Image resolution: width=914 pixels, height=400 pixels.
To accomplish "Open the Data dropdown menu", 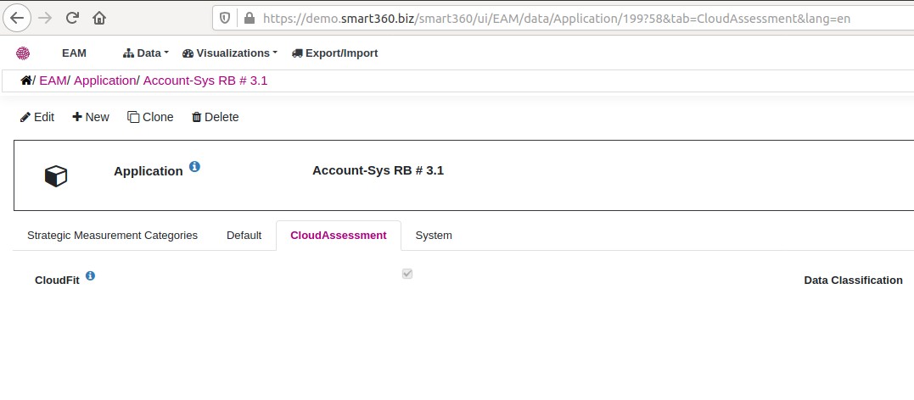I will point(146,53).
